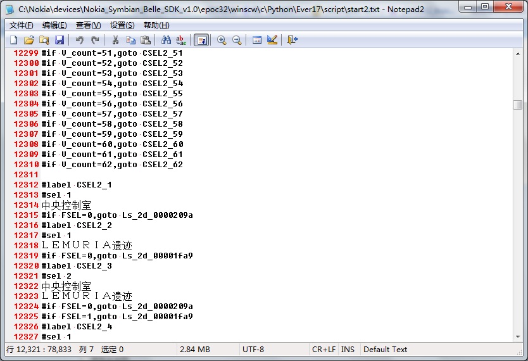Click '#label CSEL2_2' on line 12316
This screenshot has height=361, width=528.
(77, 225)
